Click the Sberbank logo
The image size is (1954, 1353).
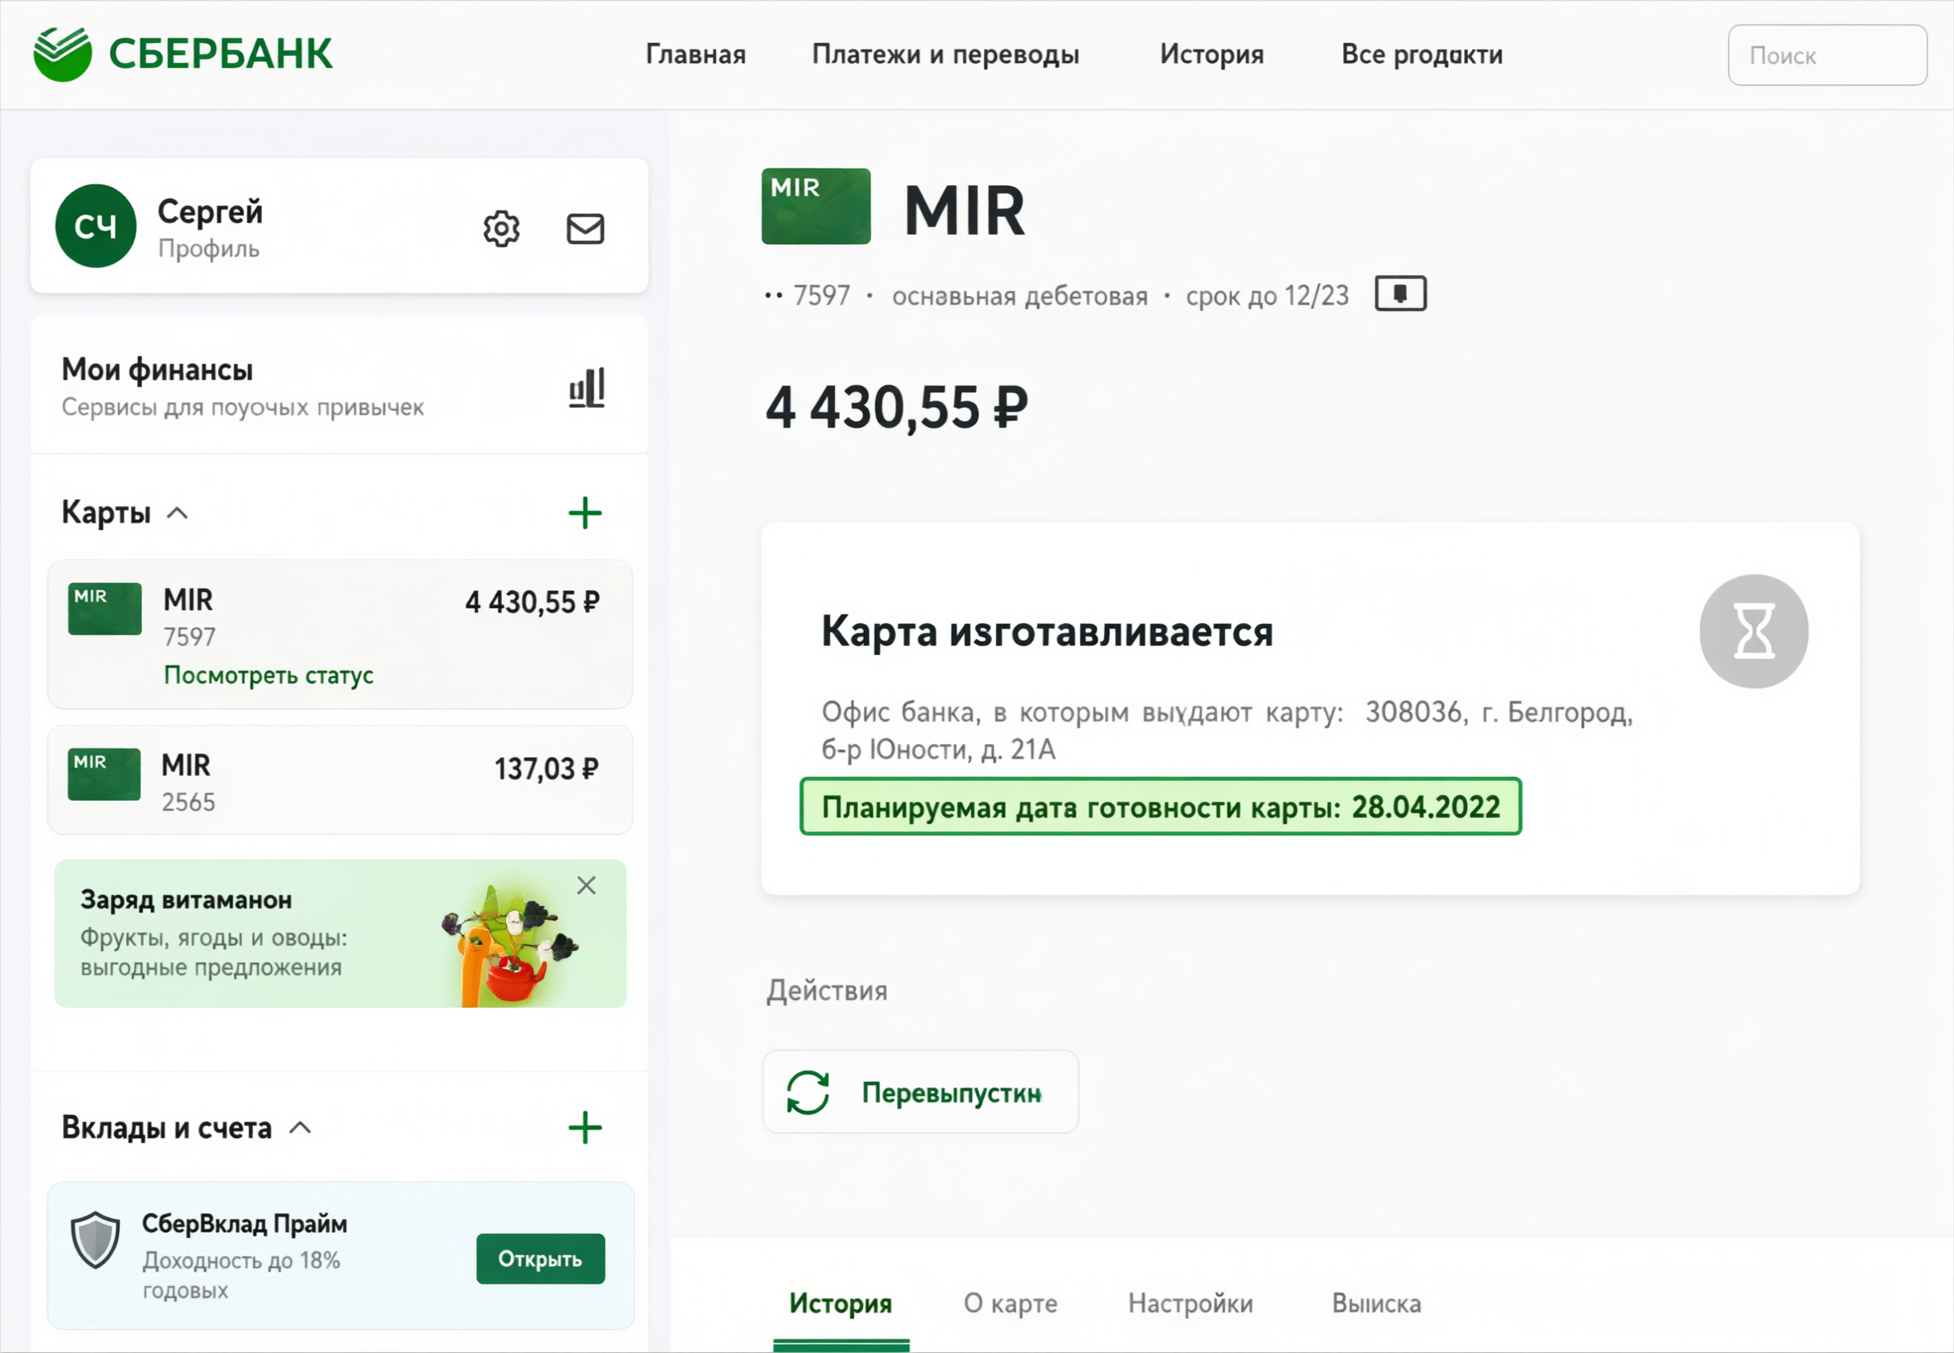tap(182, 53)
